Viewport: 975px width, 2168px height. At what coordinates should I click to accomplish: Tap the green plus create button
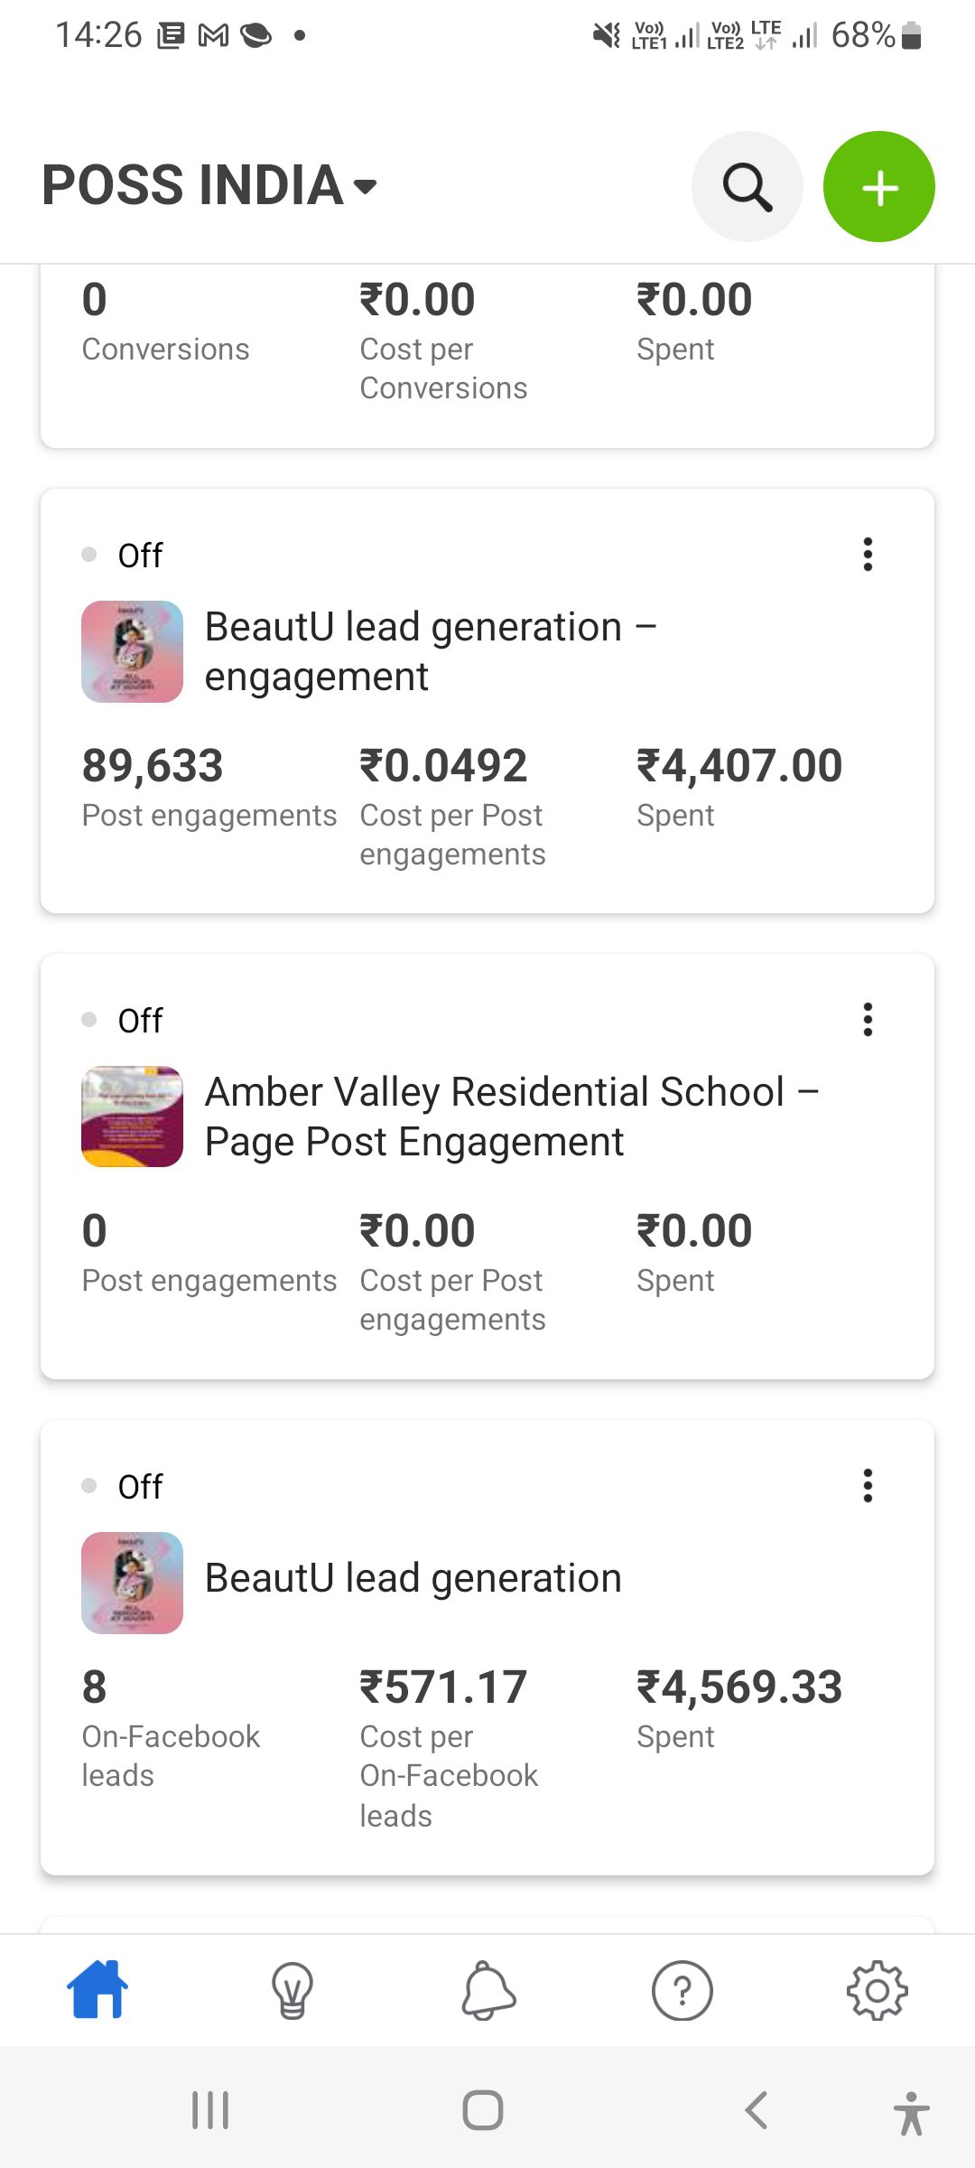878,187
